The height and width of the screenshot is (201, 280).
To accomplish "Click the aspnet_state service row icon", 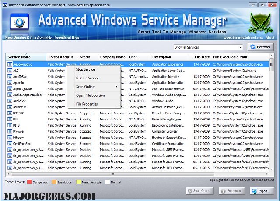I will click(10, 88).
